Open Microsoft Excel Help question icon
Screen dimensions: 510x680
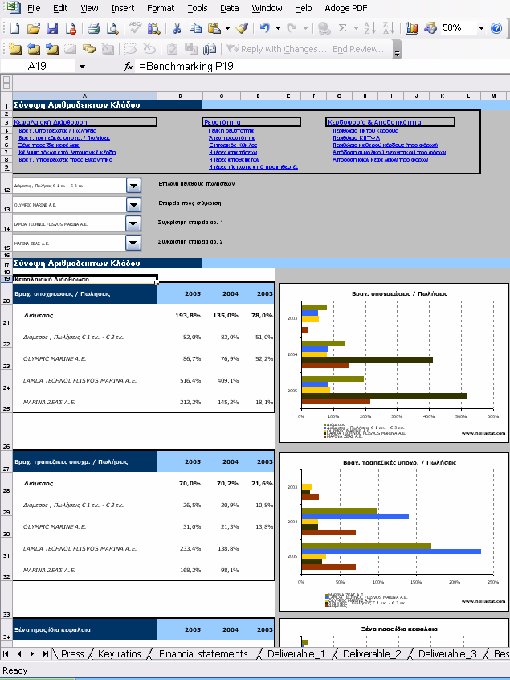click(x=496, y=28)
